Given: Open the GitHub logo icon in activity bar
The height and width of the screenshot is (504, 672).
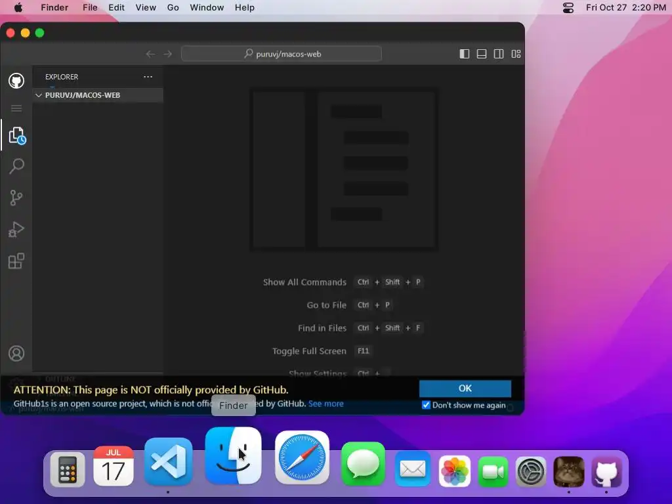Looking at the screenshot, I should point(16,81).
